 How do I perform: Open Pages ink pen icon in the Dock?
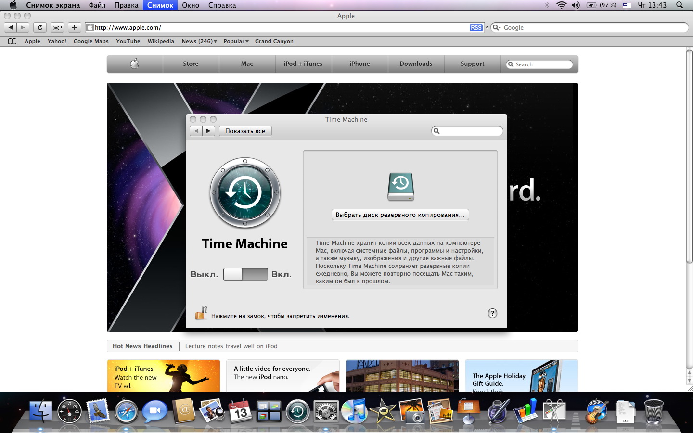pyautogui.click(x=498, y=411)
